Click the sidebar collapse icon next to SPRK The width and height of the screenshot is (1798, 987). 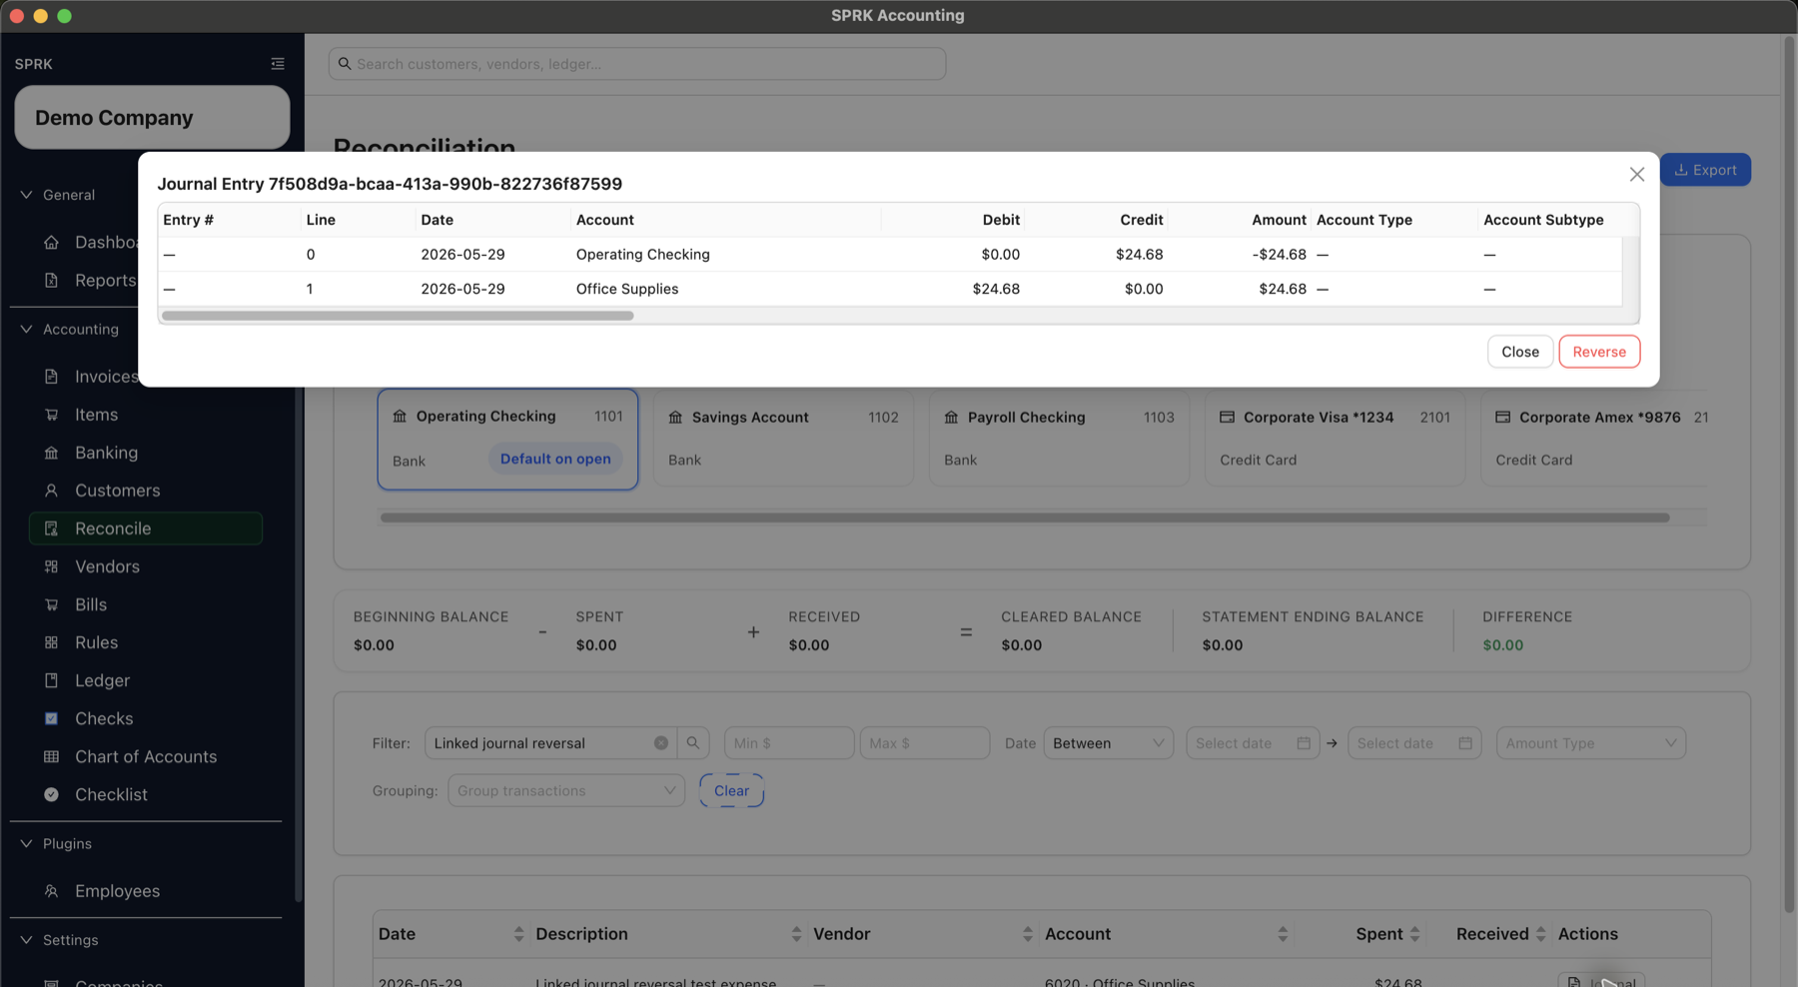coord(278,64)
